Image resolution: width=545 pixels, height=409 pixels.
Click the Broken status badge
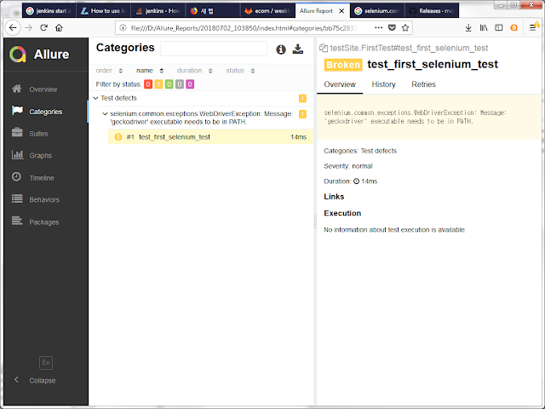pos(343,65)
